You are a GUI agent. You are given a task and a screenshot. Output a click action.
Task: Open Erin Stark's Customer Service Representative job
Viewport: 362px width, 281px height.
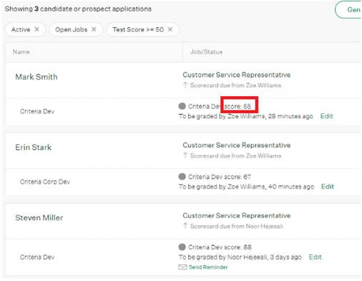[237, 146]
